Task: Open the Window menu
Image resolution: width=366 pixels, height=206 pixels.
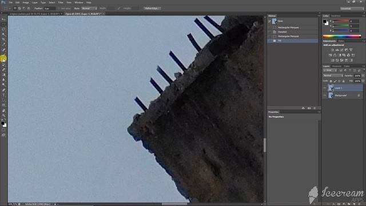Action: tap(79, 2)
